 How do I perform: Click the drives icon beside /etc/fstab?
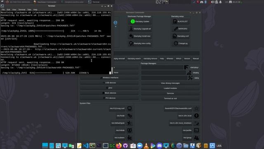(130, 116)
